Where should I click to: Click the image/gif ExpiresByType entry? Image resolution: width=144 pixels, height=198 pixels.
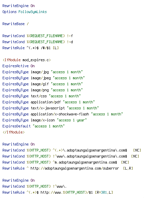pyautogui.click(x=43, y=84)
